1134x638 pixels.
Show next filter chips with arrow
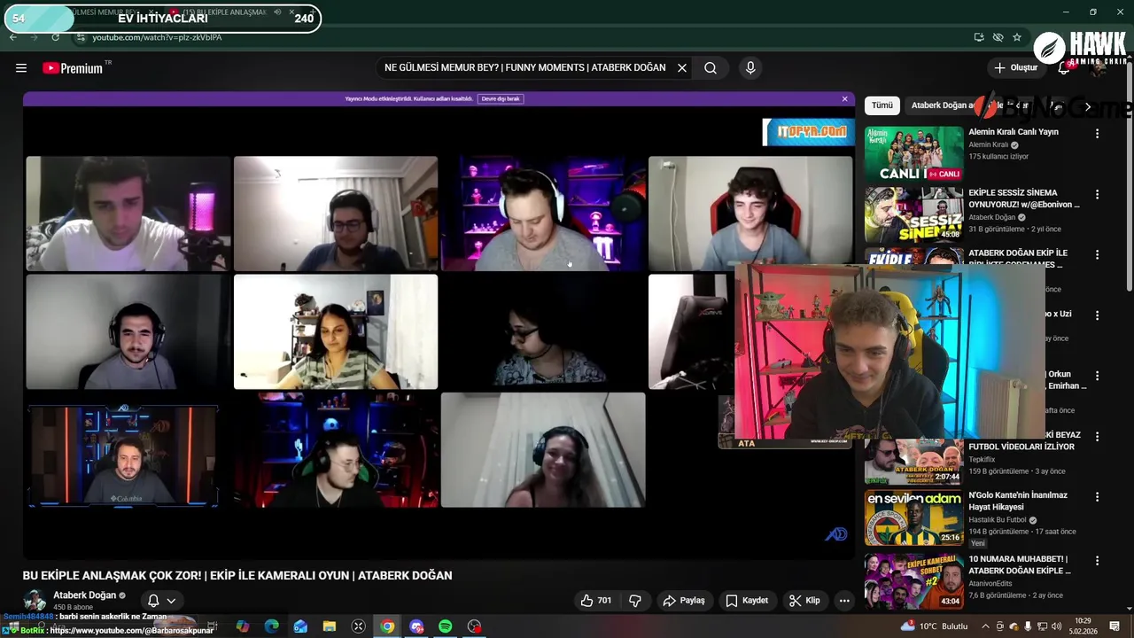pos(1088,106)
